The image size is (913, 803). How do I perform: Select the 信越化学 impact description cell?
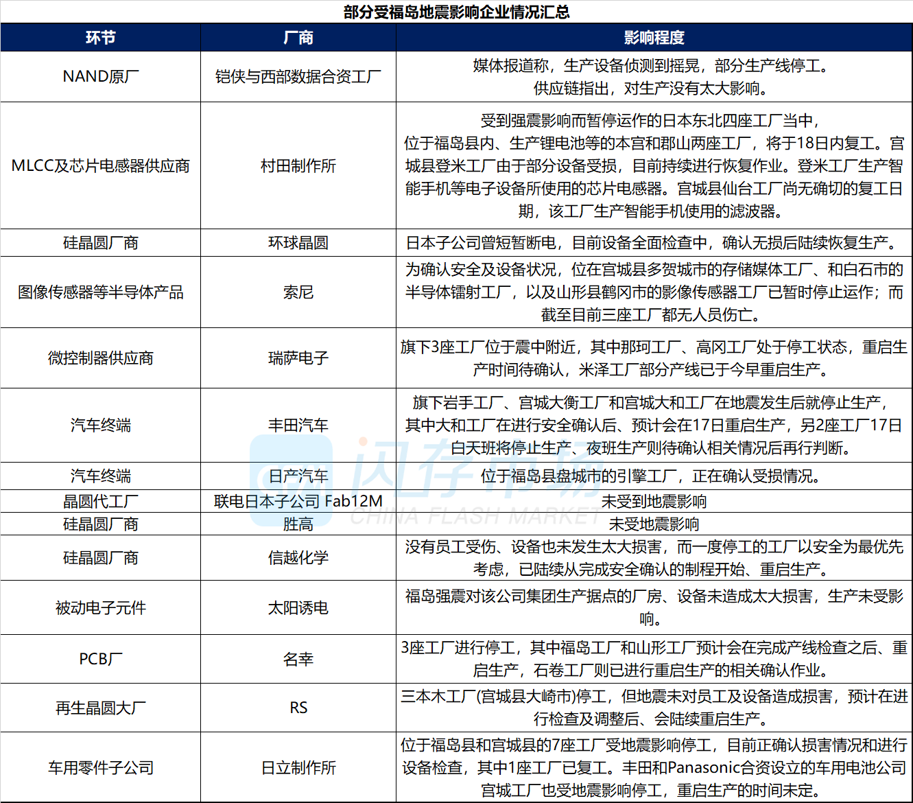(654, 558)
